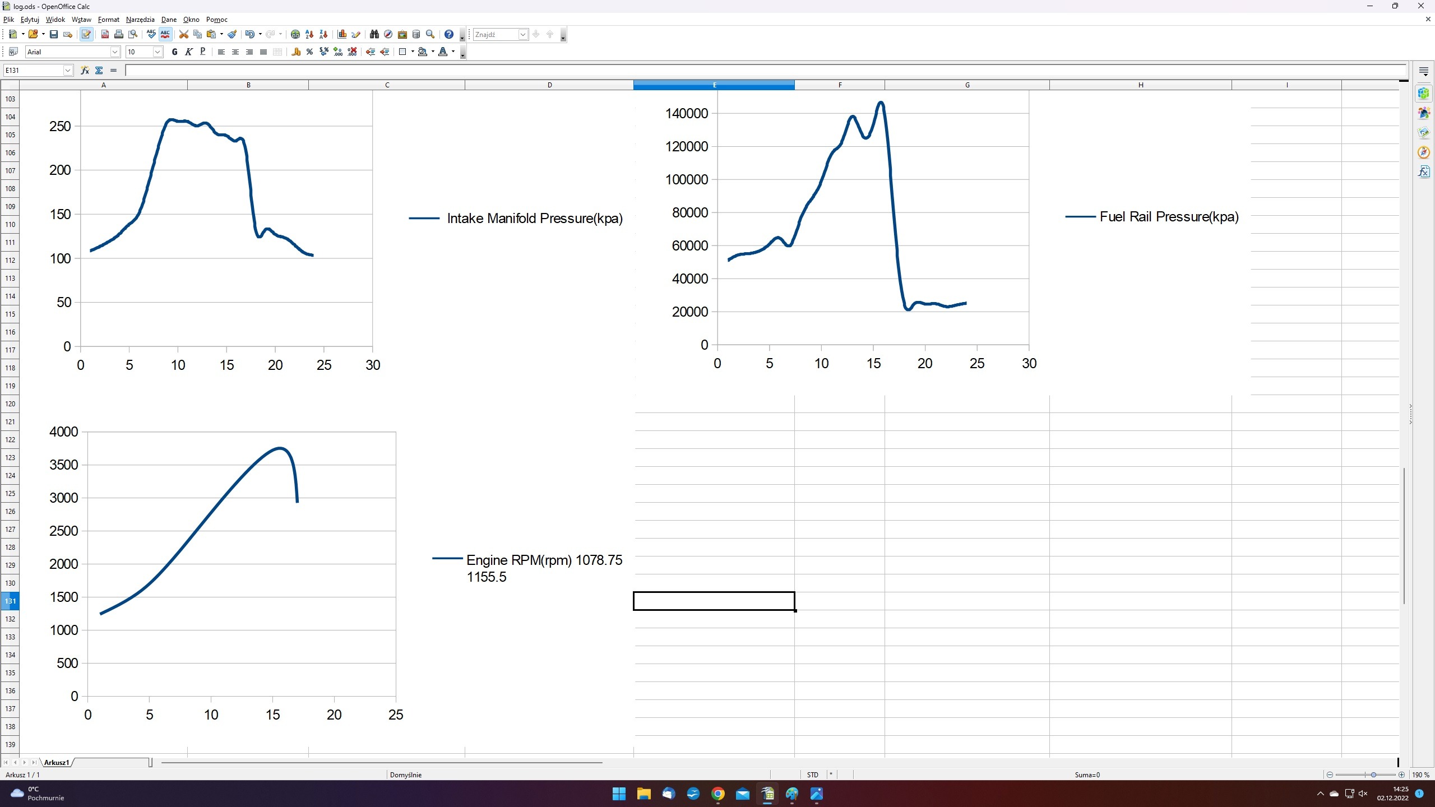Click the Znajdź search input field
Image resolution: width=1435 pixels, height=807 pixels.
496,35
